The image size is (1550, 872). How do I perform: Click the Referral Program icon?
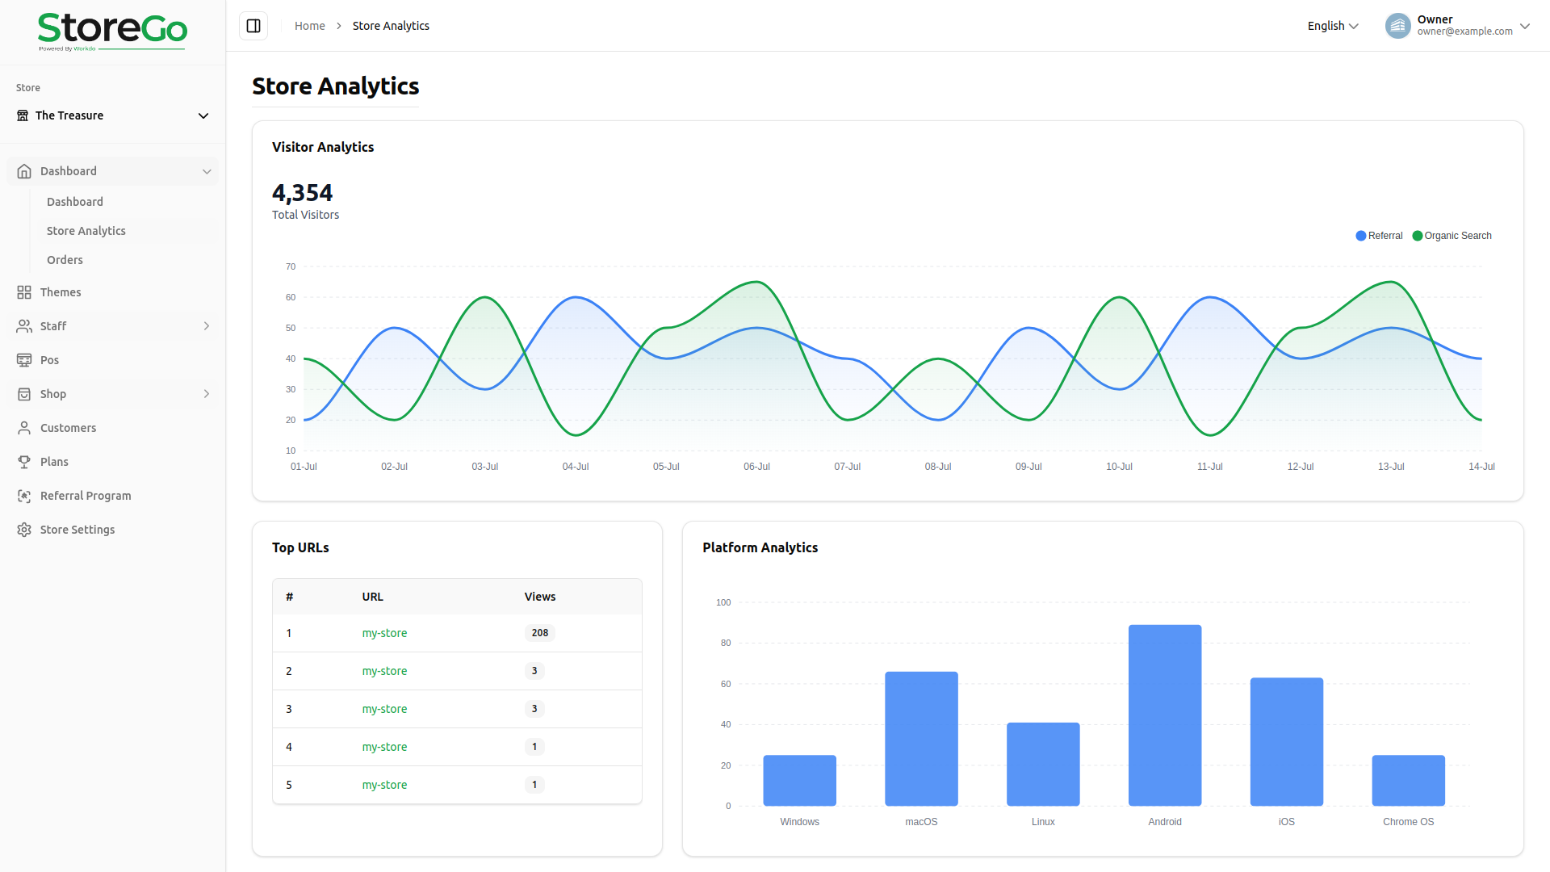click(x=24, y=496)
